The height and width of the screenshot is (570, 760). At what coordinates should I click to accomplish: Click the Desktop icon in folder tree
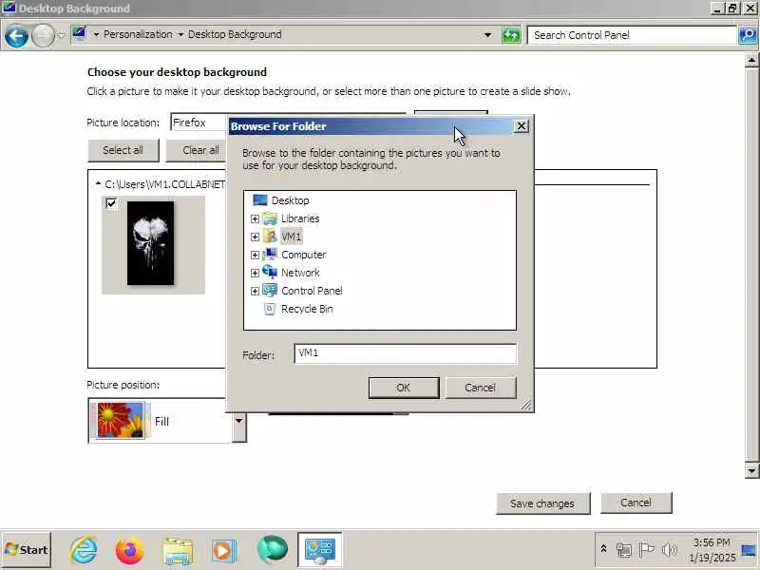[x=259, y=199]
